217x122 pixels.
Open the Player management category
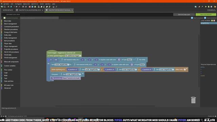11,46
